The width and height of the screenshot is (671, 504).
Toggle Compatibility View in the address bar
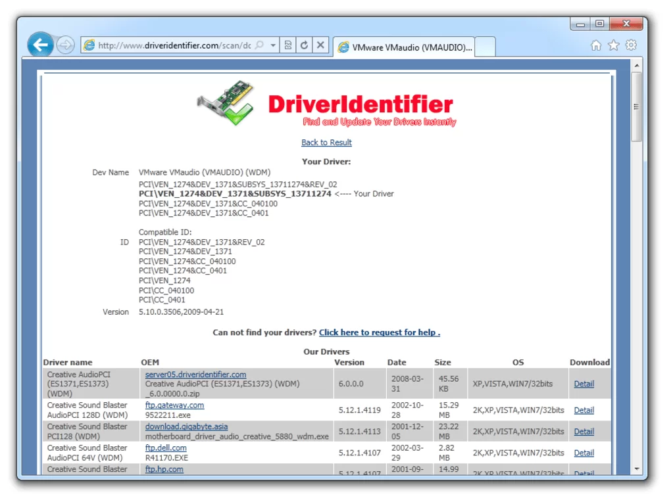click(287, 45)
